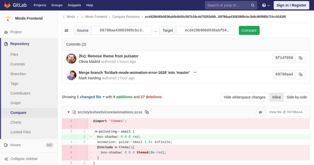Collapse the animations.scss diff
The width and height of the screenshot is (314, 165).
click(69, 112)
